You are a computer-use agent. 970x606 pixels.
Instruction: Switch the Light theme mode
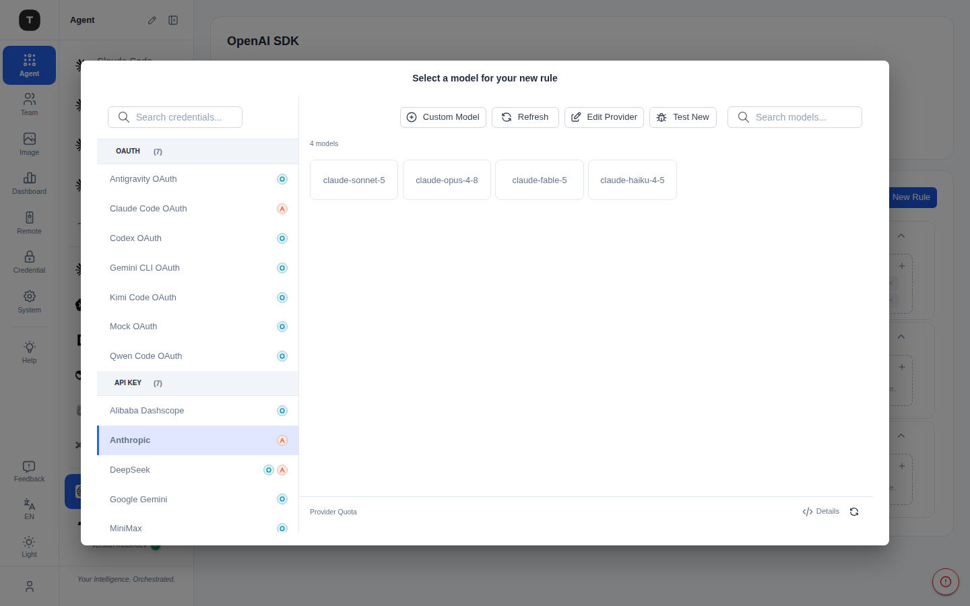click(29, 547)
